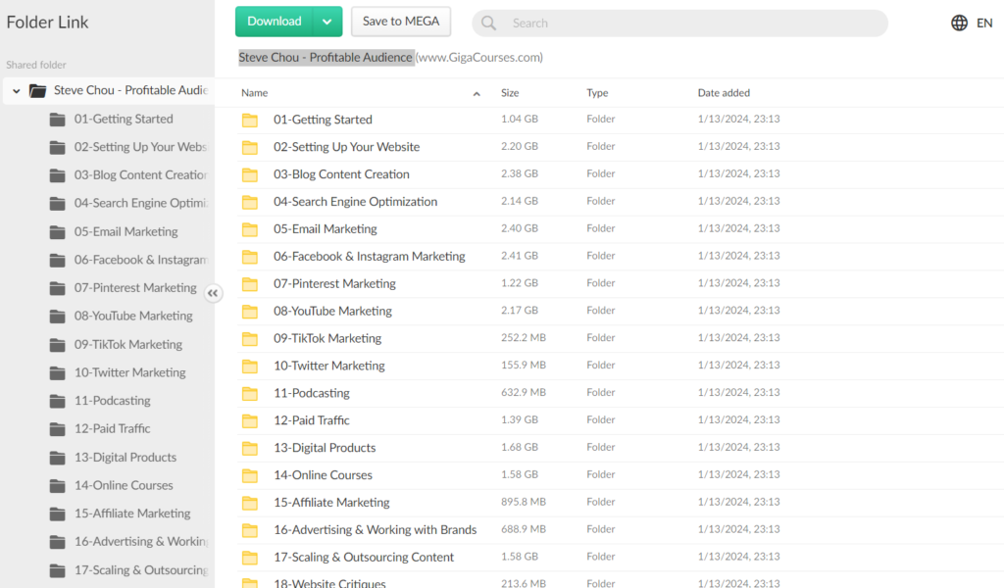Select 14-Online Courses in sidebar tree

(124, 485)
